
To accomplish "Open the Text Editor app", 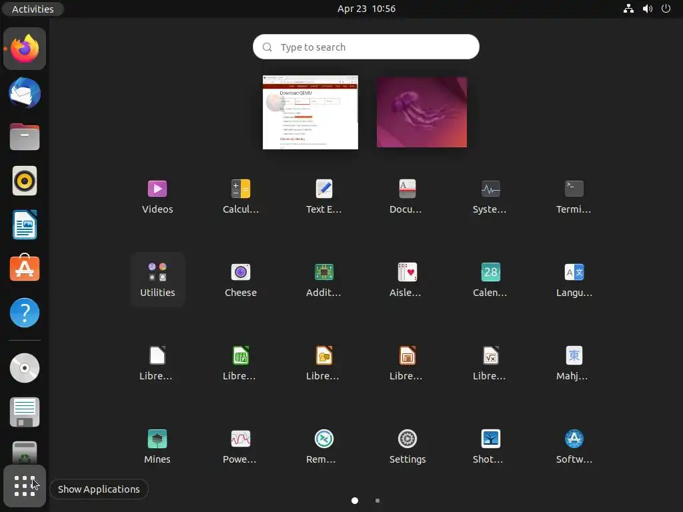I will [x=323, y=197].
